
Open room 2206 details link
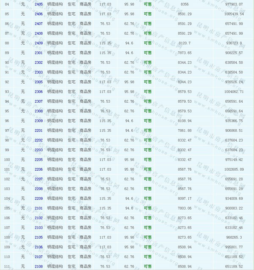(39, 169)
